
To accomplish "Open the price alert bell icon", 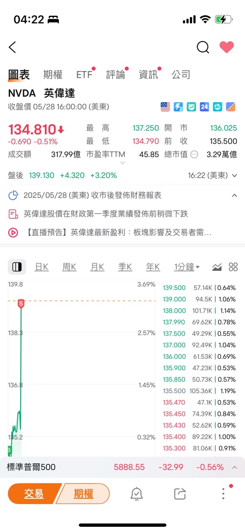I will click(137, 494).
